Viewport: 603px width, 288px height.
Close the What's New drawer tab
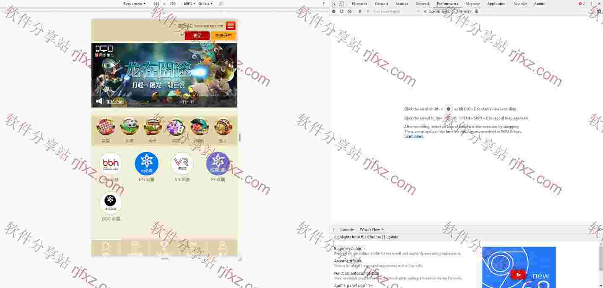coord(382,229)
